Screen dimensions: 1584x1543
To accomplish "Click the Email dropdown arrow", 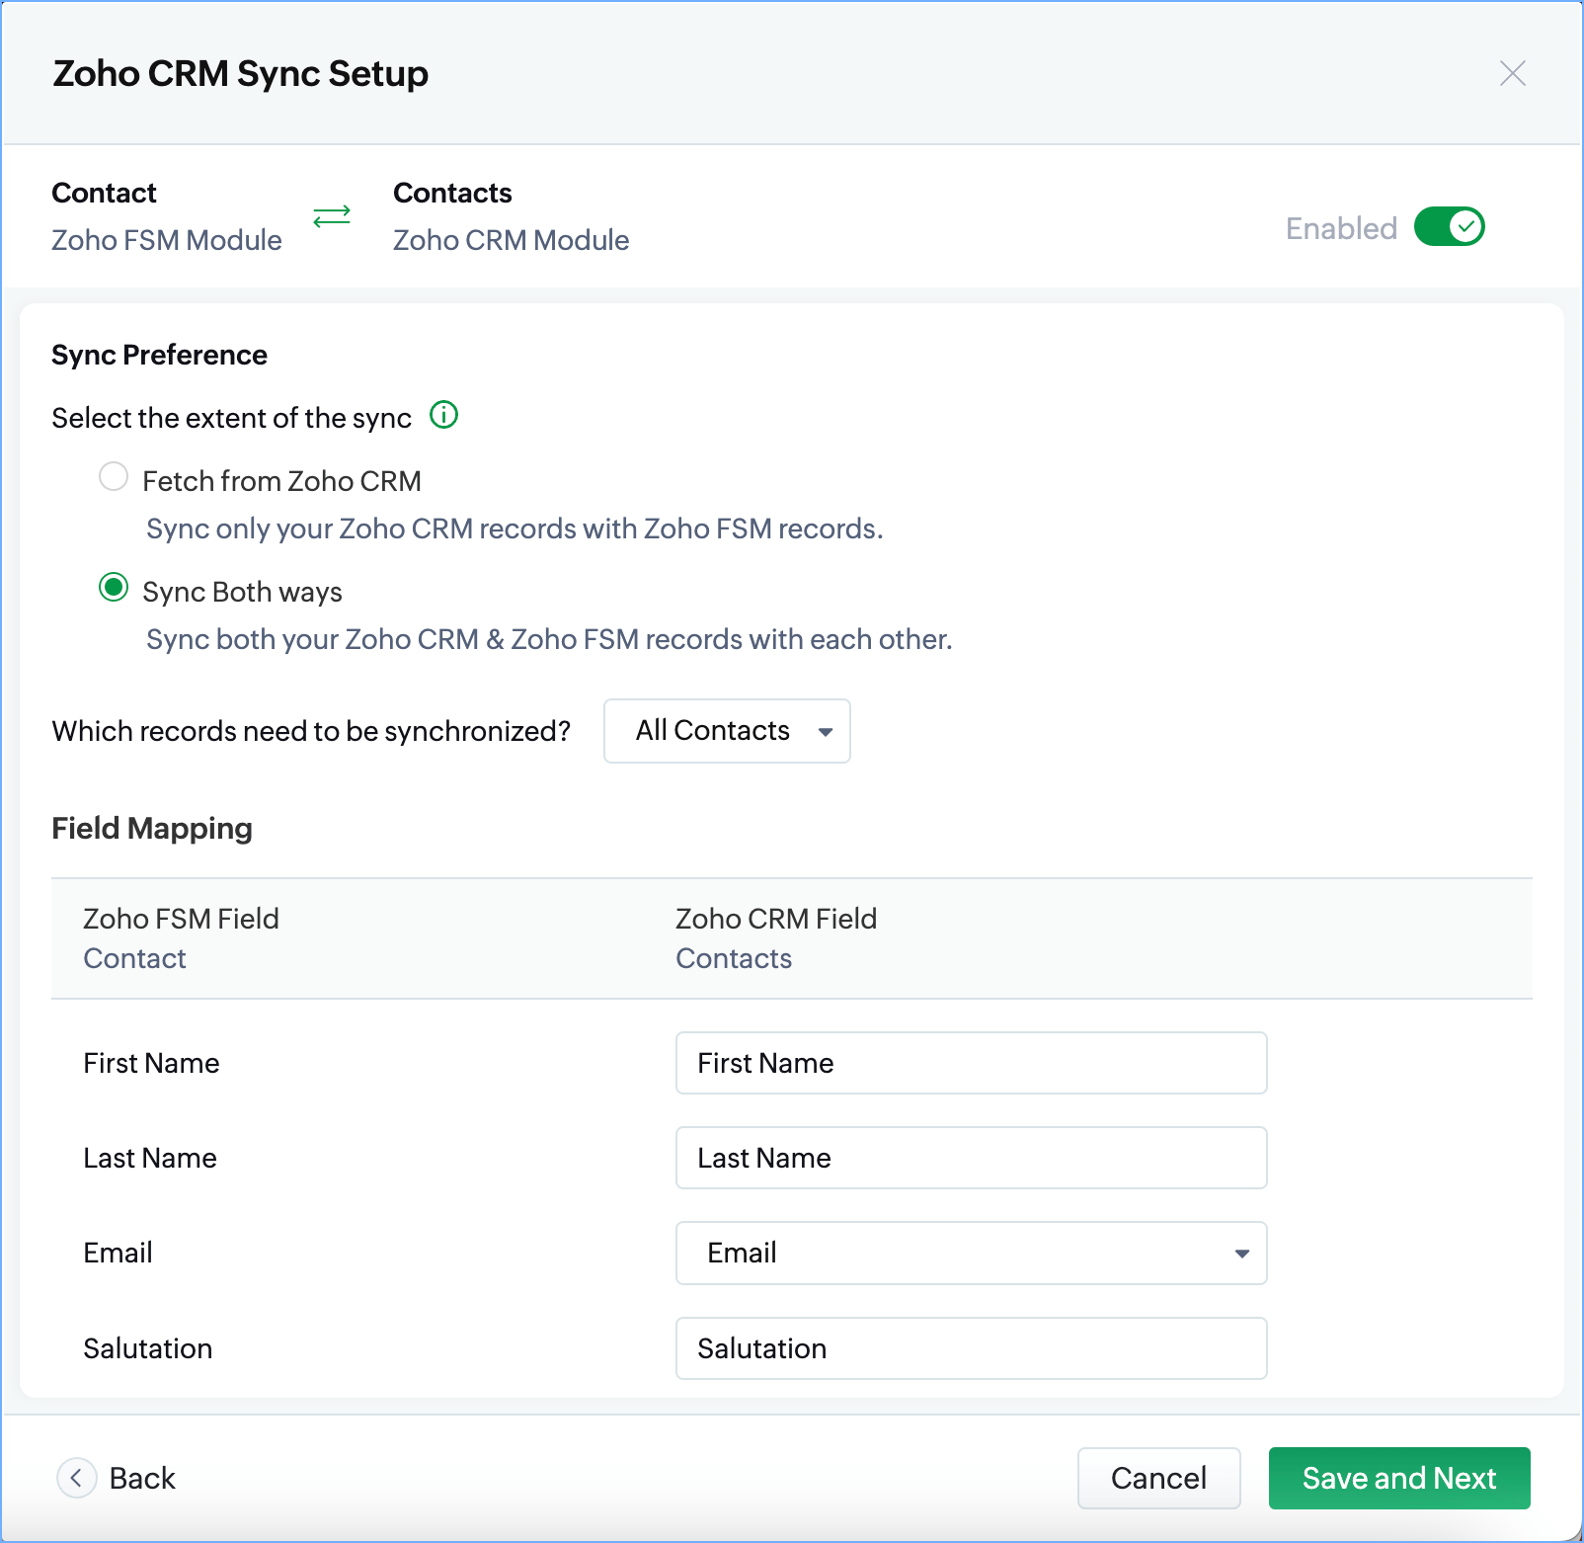I will 1241,1254.
